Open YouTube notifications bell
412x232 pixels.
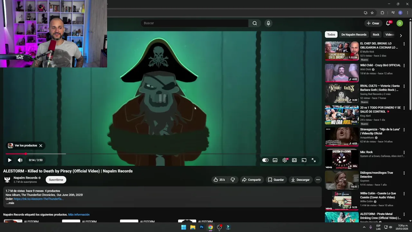coord(388,23)
